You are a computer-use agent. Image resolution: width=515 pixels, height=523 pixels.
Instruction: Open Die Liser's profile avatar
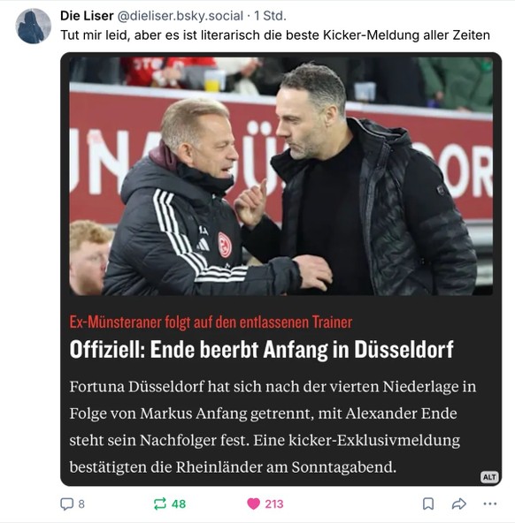click(x=33, y=26)
